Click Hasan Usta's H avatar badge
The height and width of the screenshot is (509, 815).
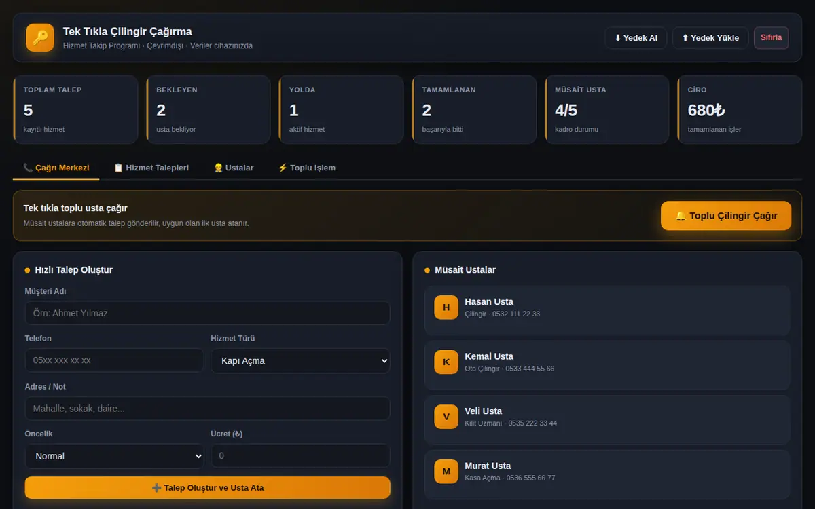pos(446,307)
